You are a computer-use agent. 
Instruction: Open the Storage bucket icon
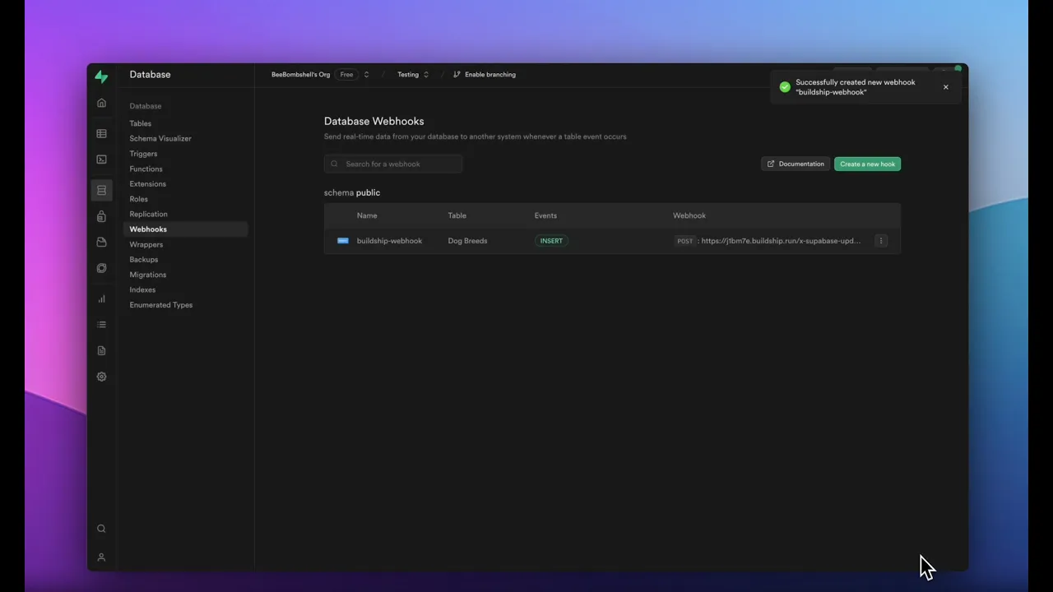coord(101,242)
